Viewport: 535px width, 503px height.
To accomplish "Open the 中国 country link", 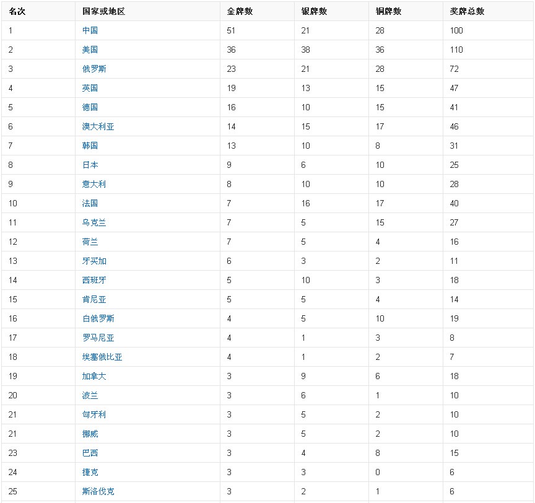I will (x=90, y=30).
